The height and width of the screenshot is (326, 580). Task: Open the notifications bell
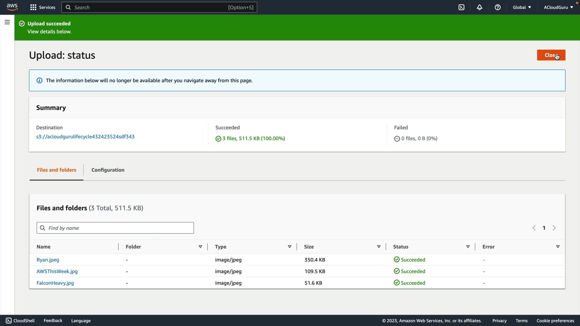tap(479, 7)
